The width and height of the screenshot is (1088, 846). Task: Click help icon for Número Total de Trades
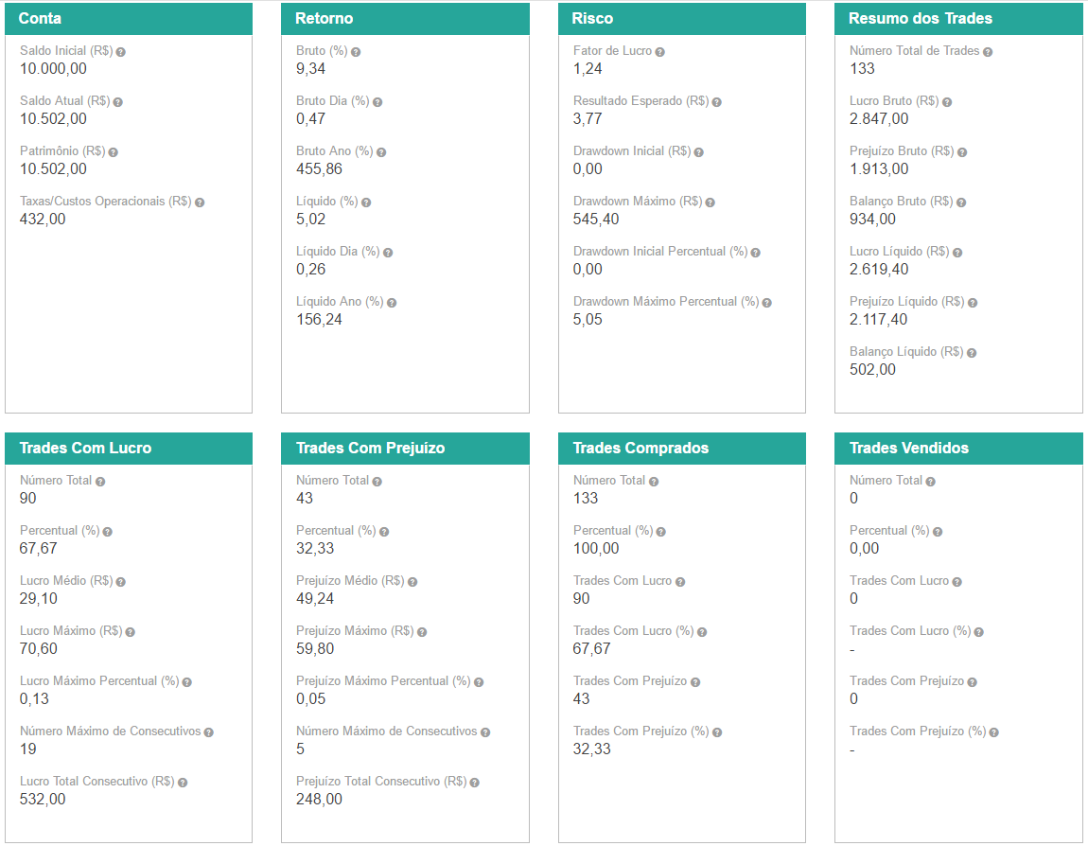(x=988, y=52)
